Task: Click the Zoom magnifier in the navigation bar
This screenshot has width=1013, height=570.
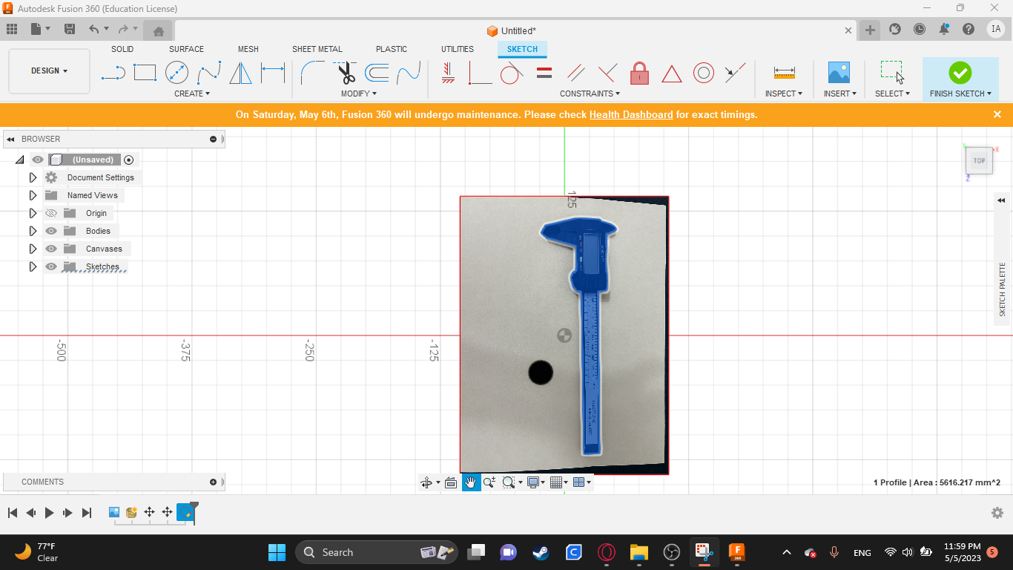Action: (x=489, y=482)
